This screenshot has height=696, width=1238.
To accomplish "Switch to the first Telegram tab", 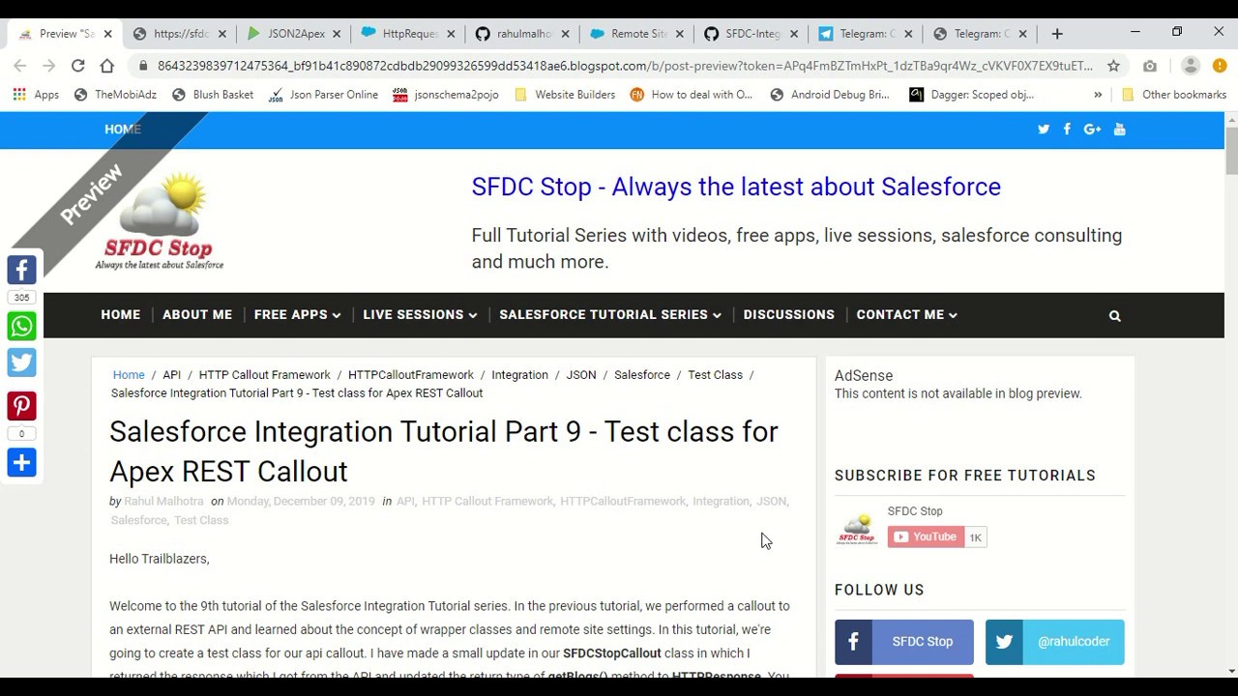I will 866,34.
